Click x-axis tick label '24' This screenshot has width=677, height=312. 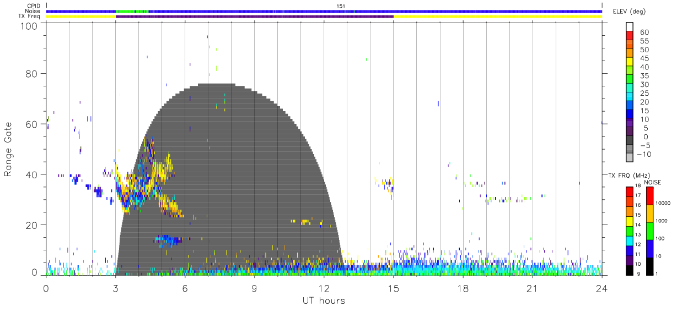click(x=602, y=288)
